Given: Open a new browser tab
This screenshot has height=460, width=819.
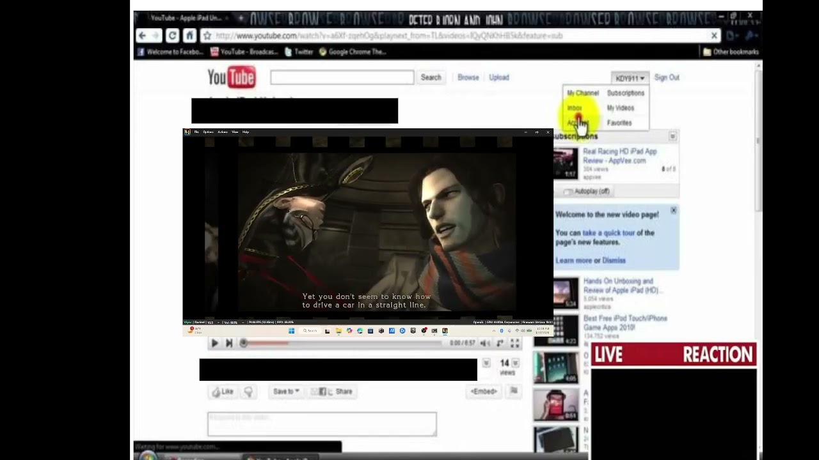Looking at the screenshot, I should tap(241, 18).
